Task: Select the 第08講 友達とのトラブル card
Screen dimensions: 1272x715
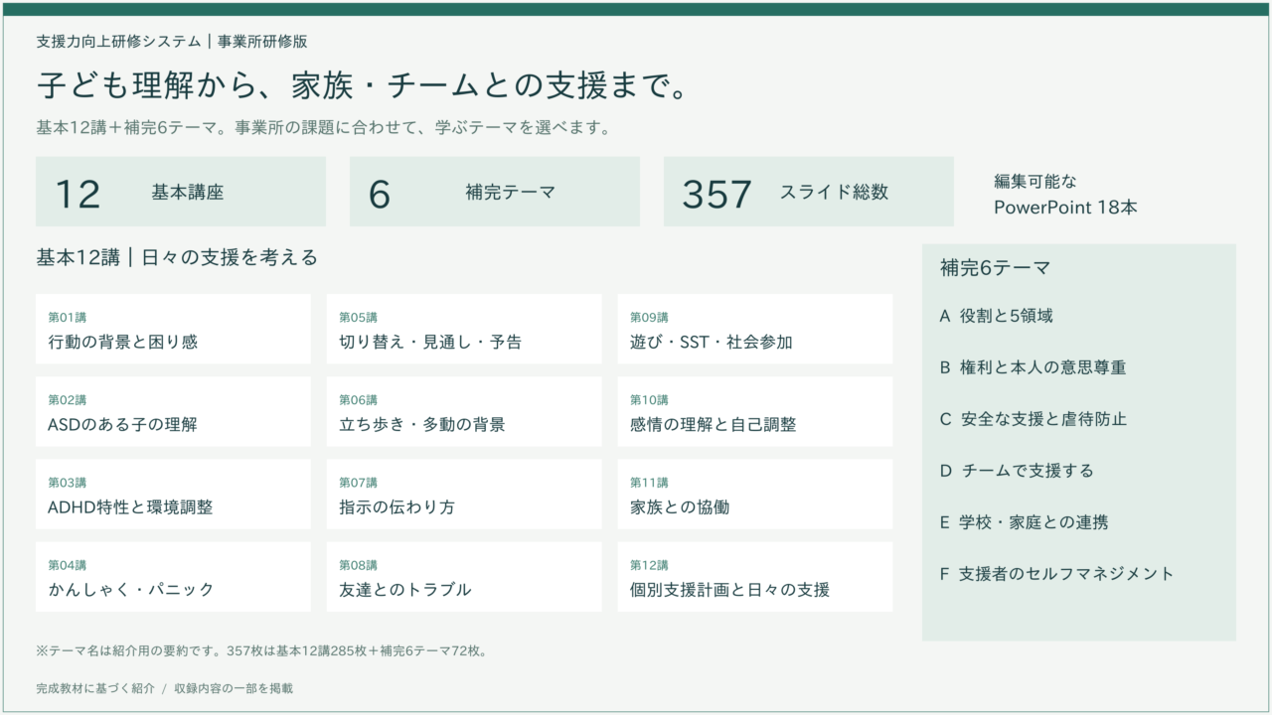Action: tap(464, 577)
